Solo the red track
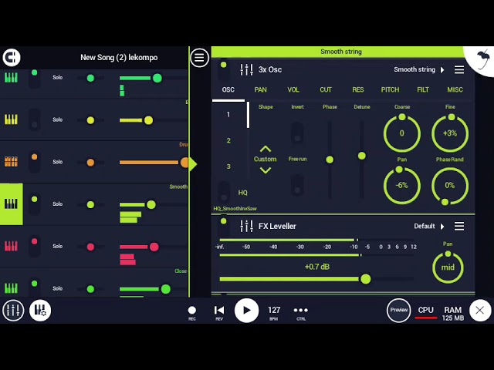The image size is (494, 370). tap(58, 246)
